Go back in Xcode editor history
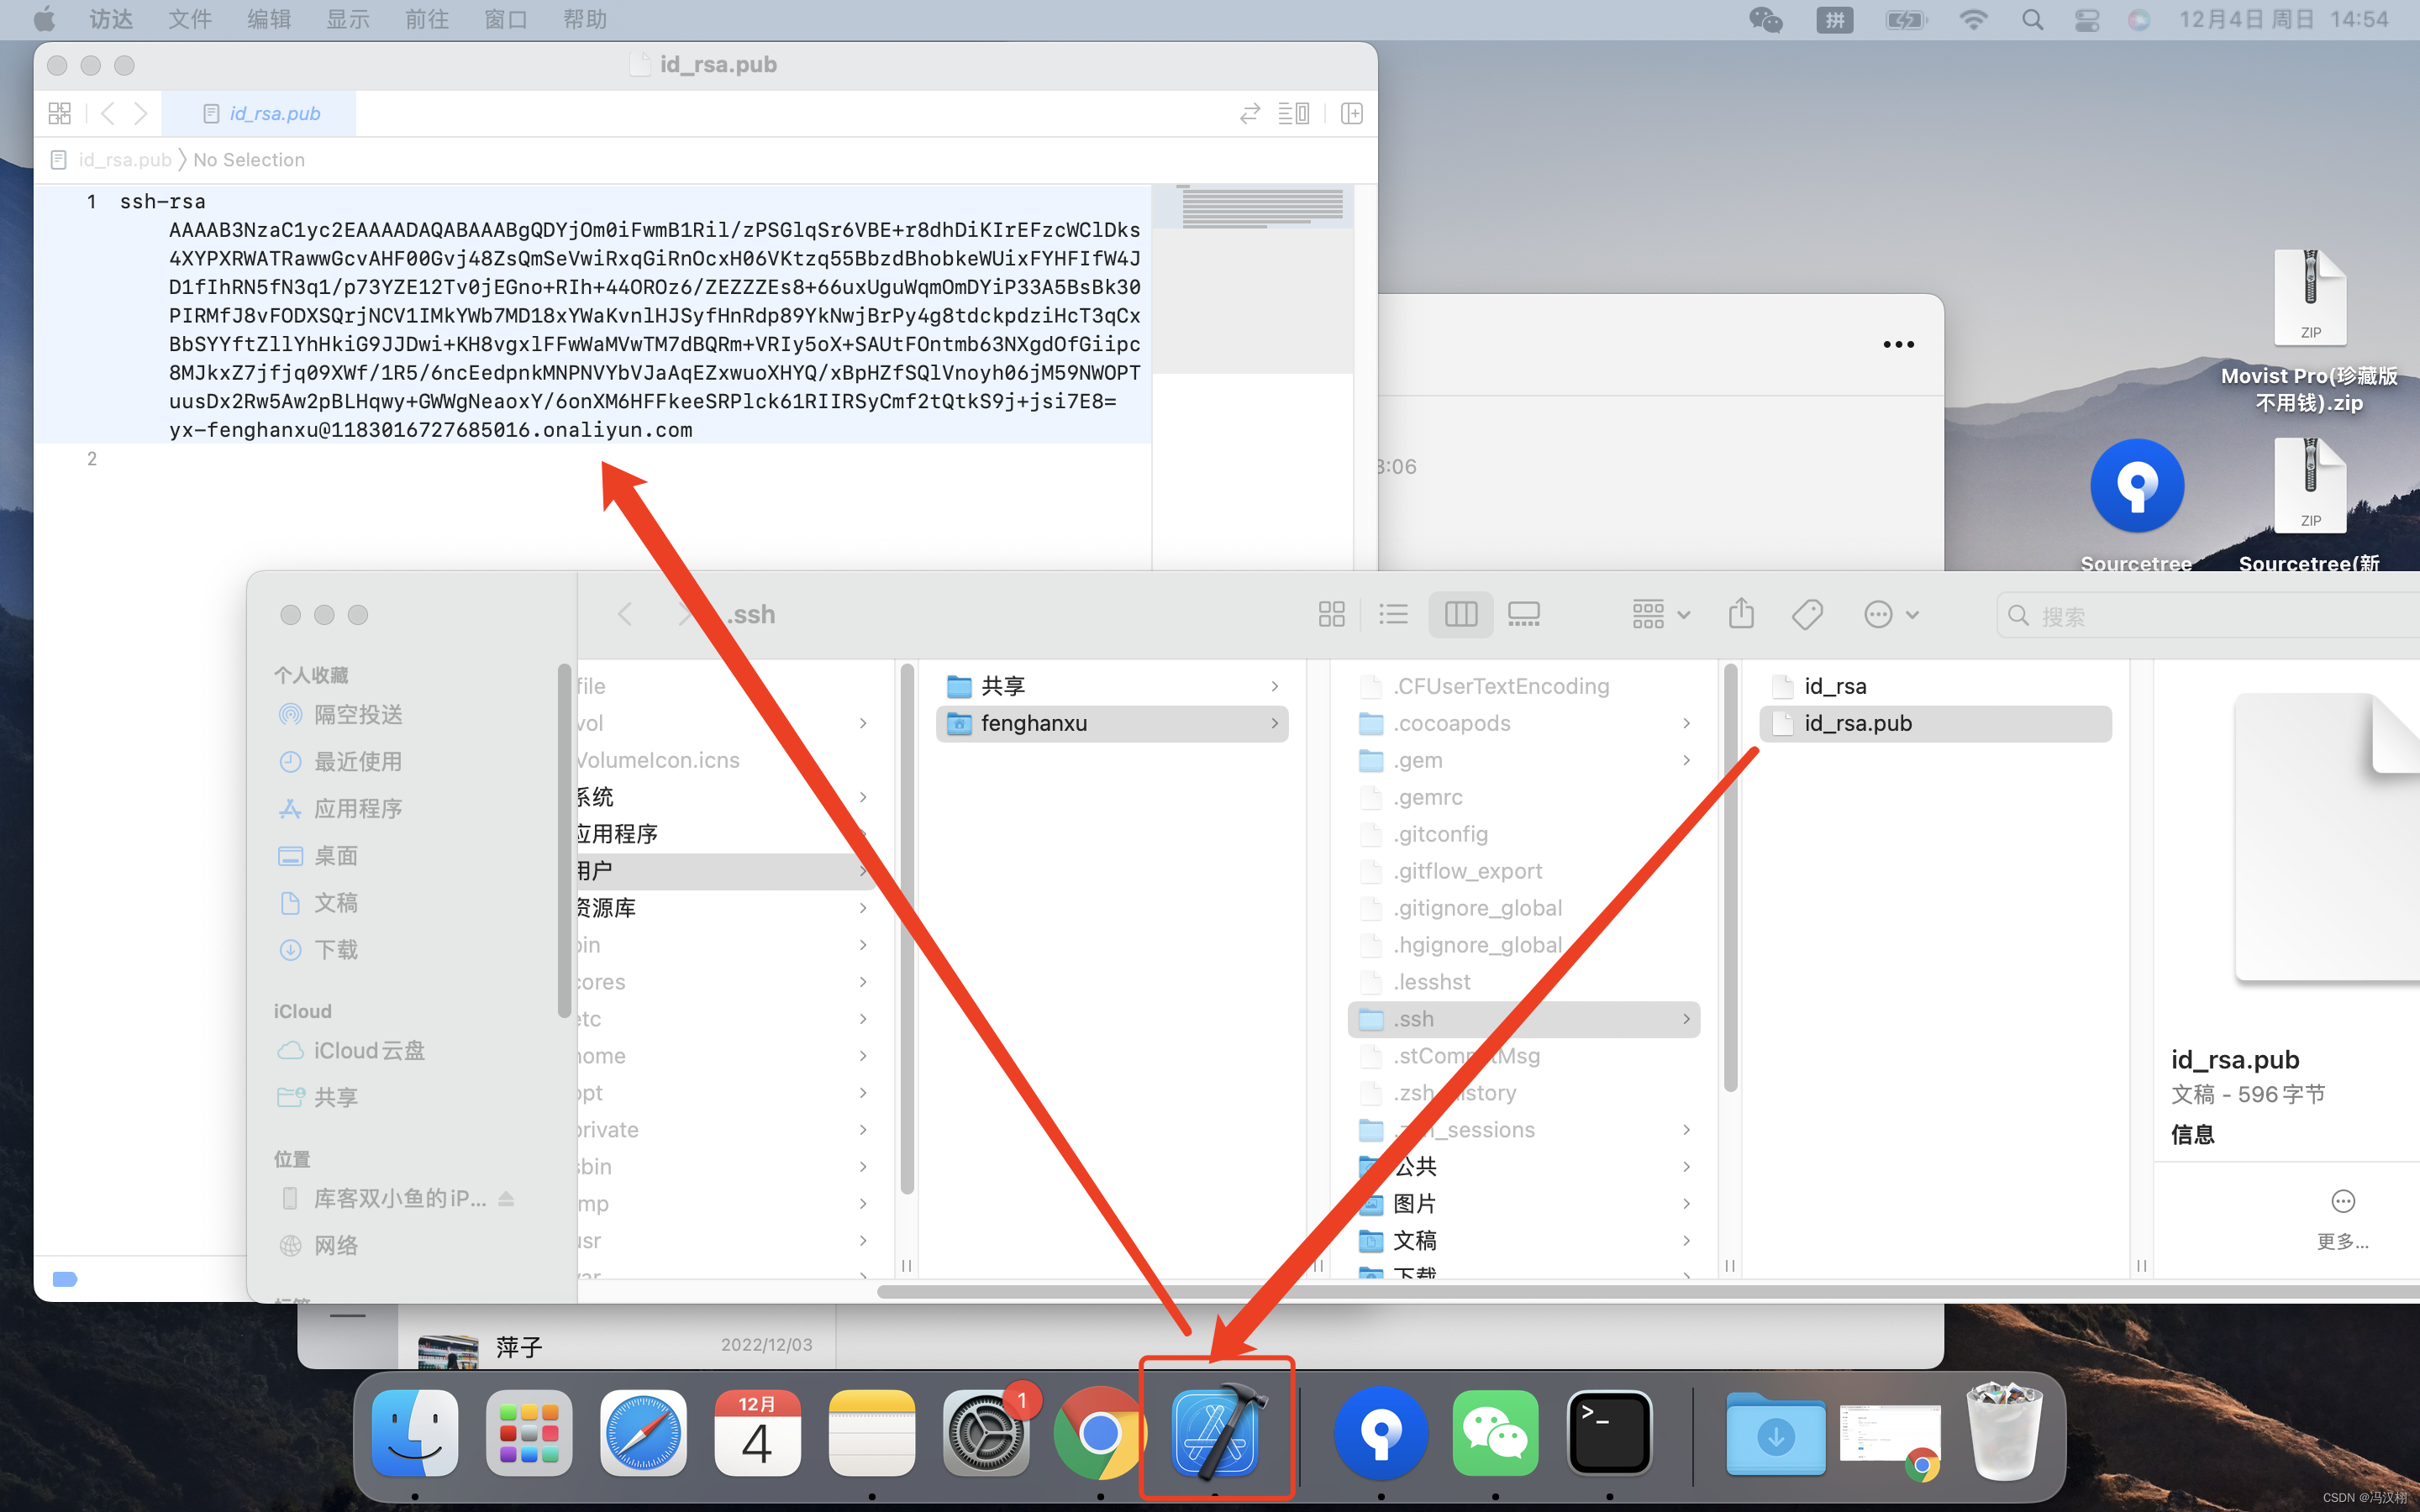 tap(108, 113)
